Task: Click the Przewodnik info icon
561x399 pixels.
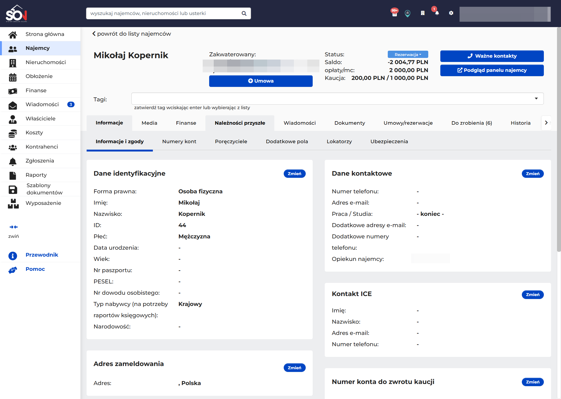Action: click(13, 256)
